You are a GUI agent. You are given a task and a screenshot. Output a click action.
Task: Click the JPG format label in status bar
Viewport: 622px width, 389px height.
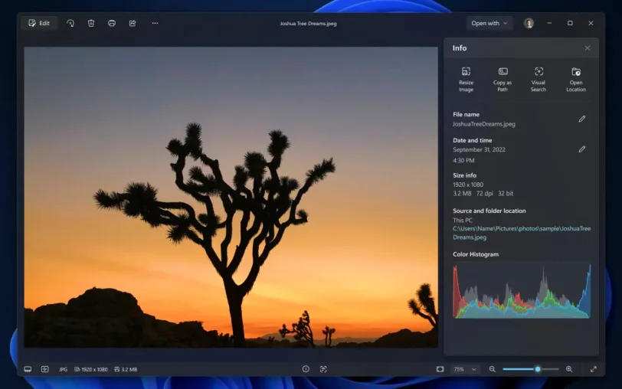pos(63,369)
